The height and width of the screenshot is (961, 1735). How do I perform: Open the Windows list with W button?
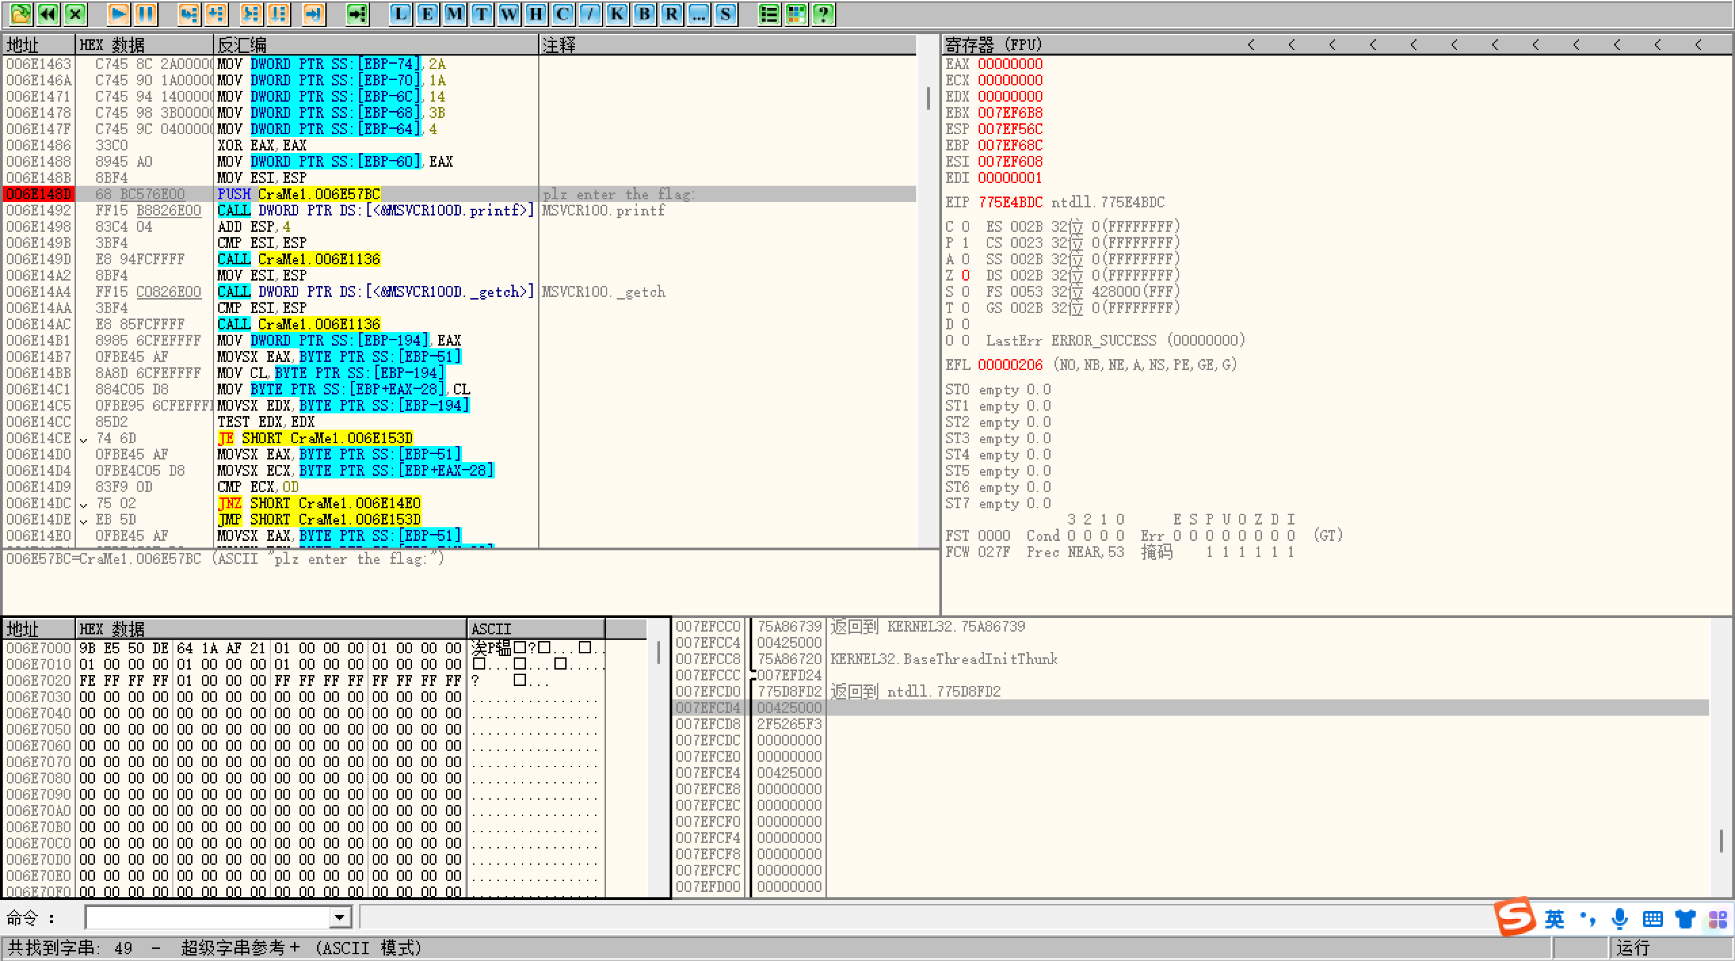click(x=509, y=14)
